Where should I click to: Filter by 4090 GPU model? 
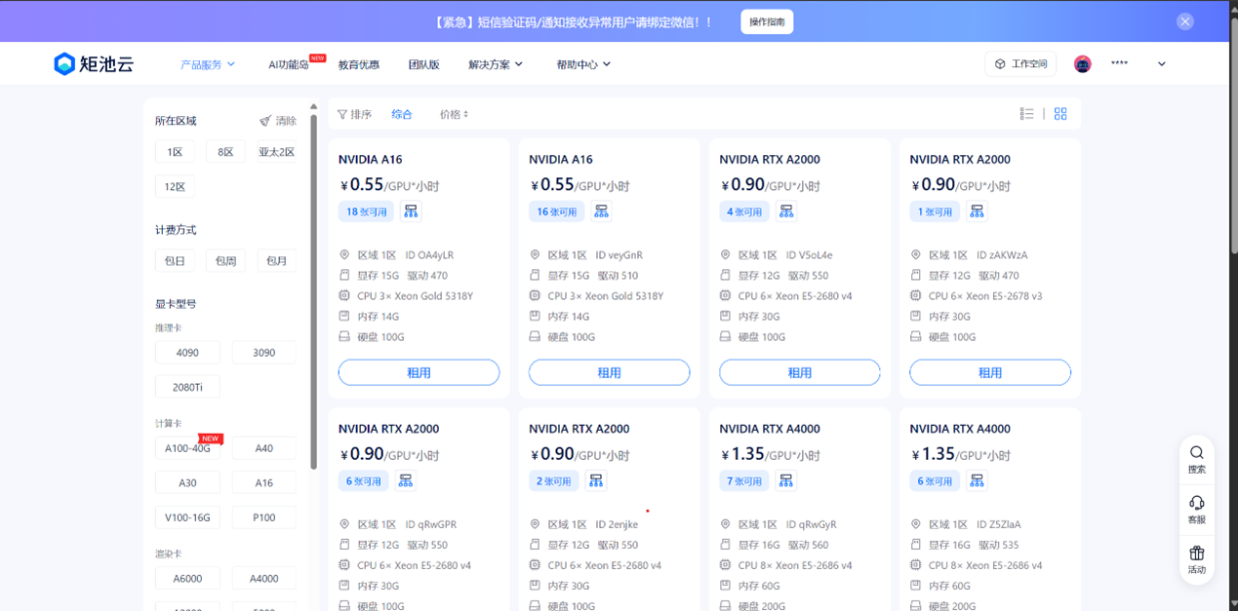pos(187,353)
